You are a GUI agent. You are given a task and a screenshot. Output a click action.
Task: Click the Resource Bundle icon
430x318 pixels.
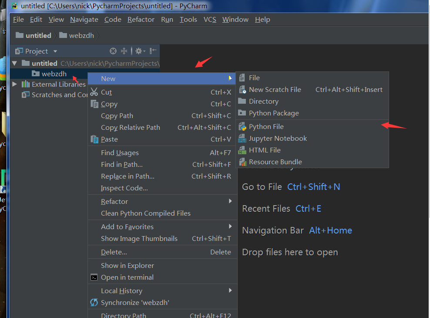[x=242, y=162]
